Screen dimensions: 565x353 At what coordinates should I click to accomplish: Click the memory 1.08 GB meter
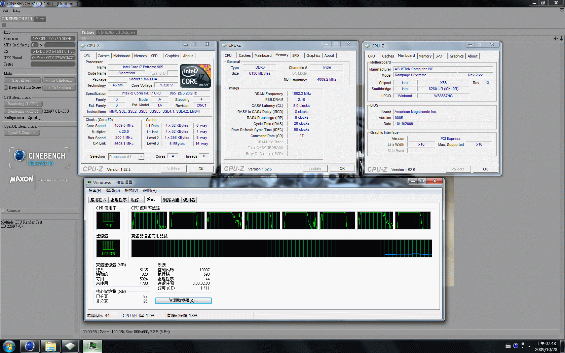click(108, 248)
